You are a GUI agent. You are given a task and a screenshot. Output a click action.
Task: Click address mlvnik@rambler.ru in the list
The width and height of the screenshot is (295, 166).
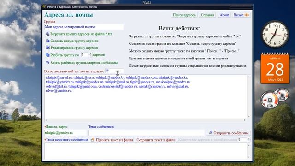pyautogui.click(x=152, y=86)
